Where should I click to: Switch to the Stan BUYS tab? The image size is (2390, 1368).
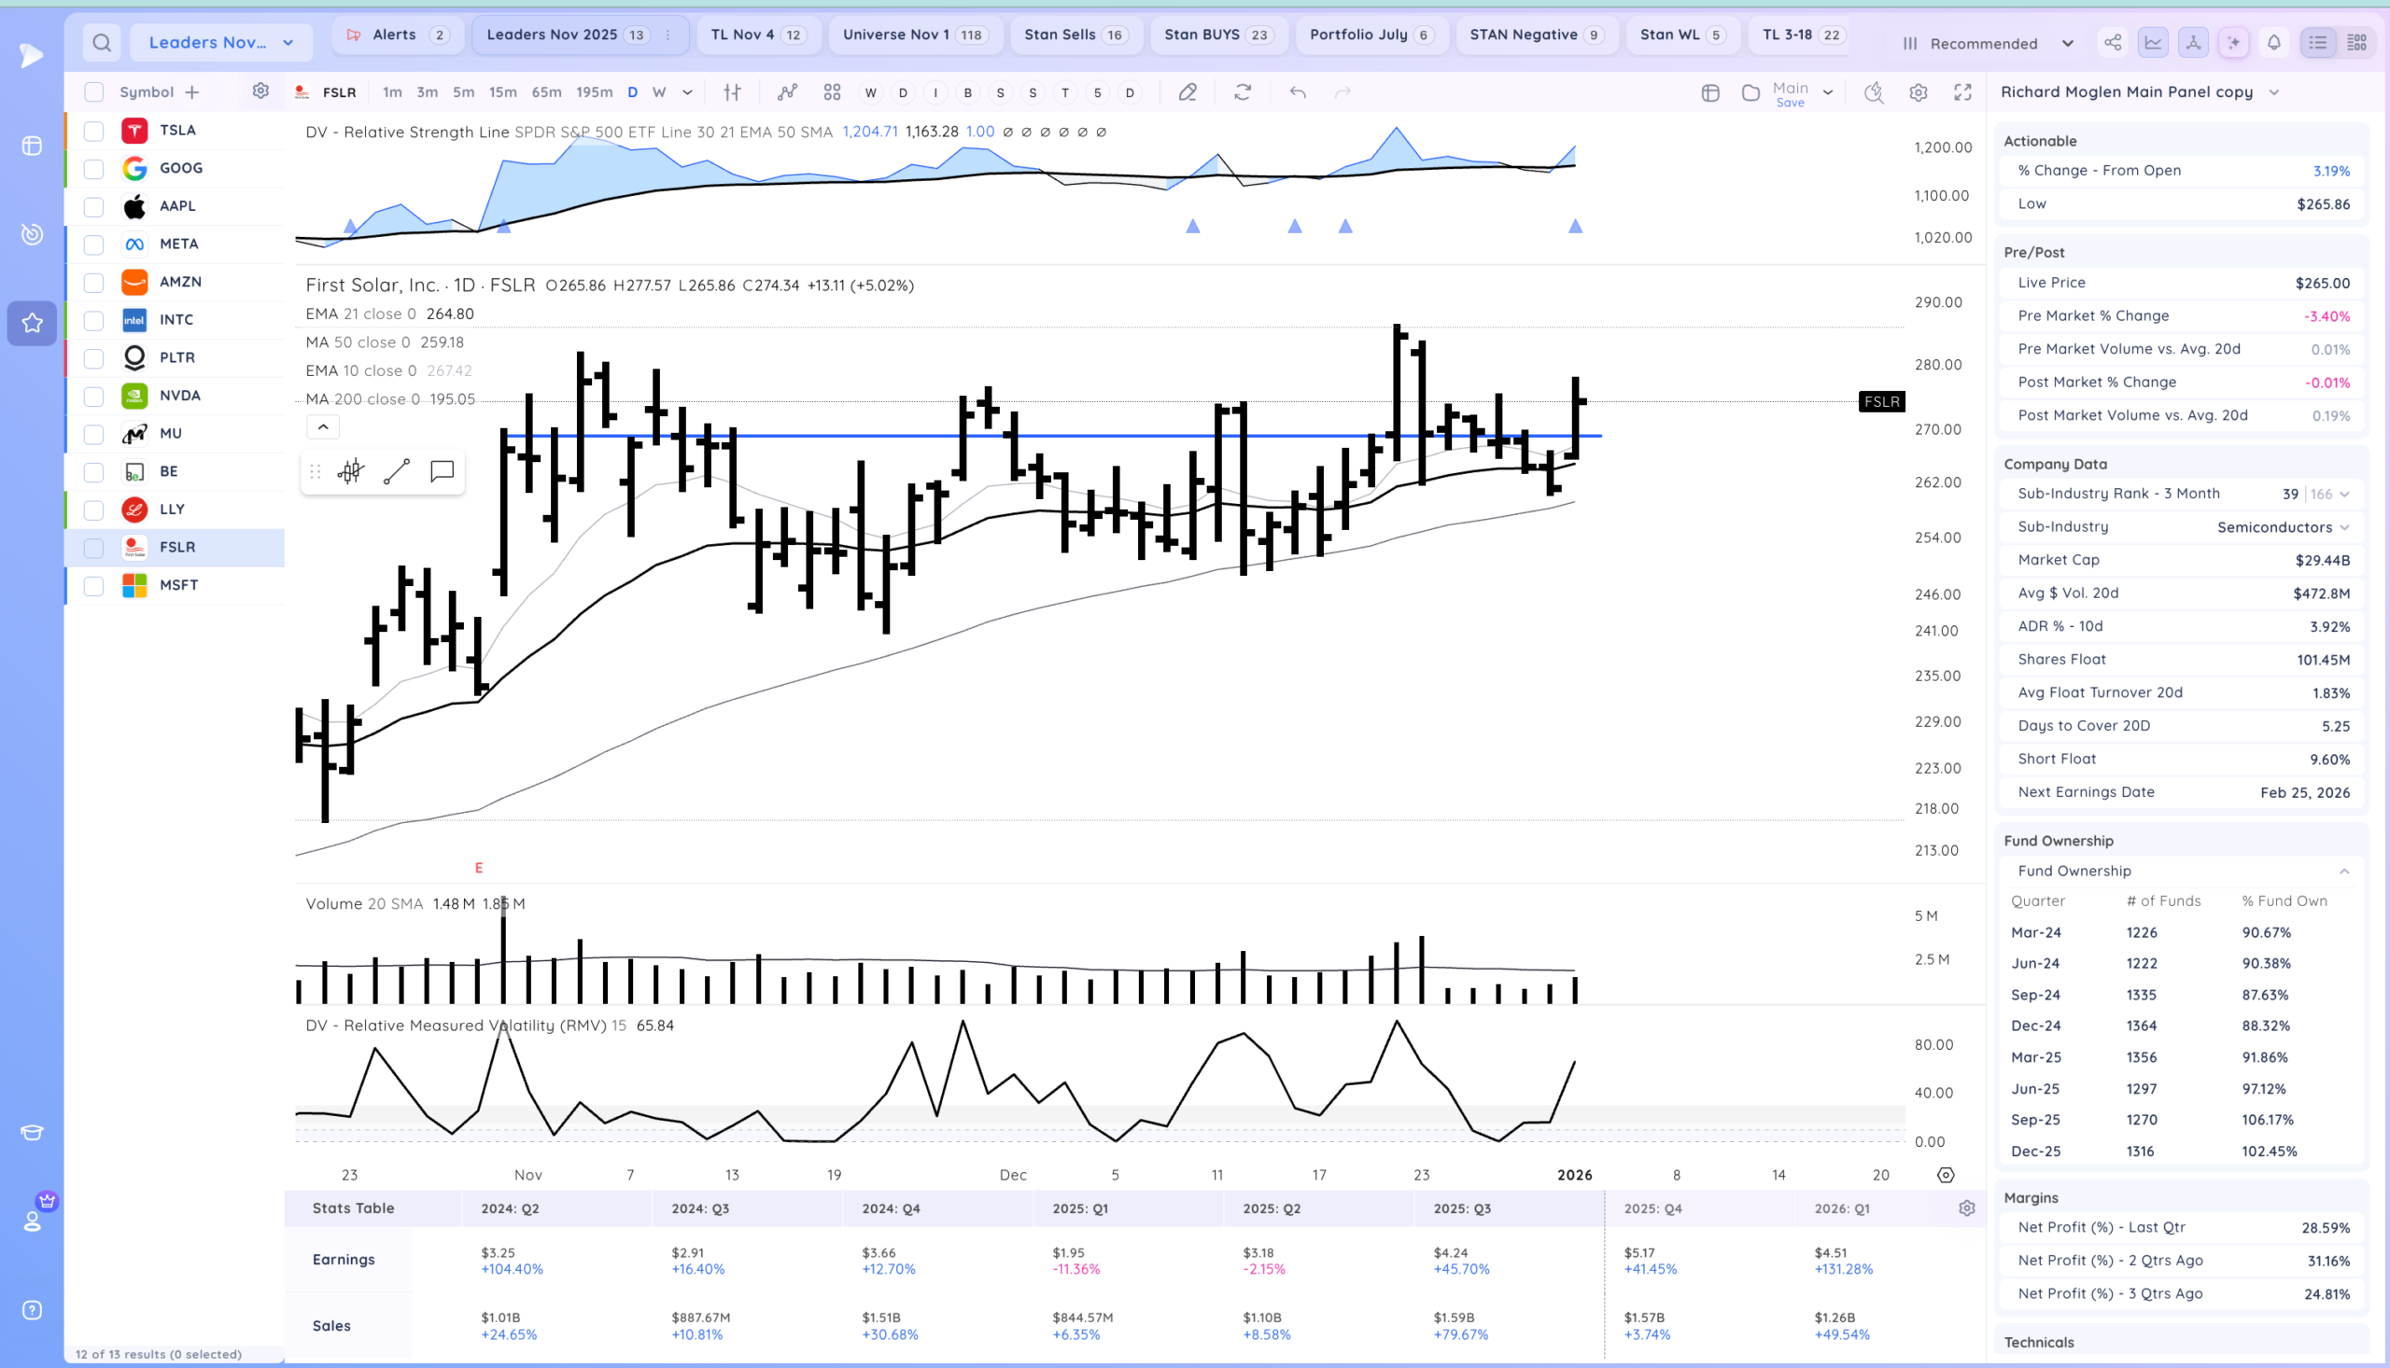pyautogui.click(x=1216, y=35)
